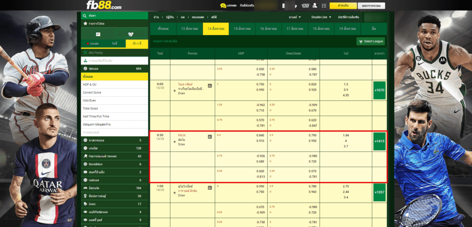Open football category showing 604

point(114,69)
